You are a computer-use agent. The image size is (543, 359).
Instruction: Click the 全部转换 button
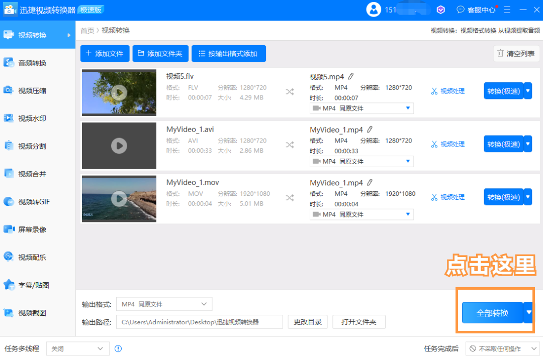[x=492, y=313]
